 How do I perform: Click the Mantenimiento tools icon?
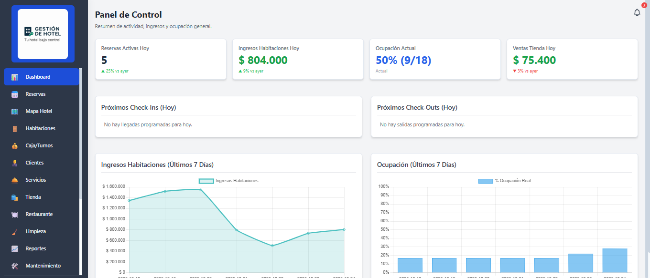coord(15,266)
